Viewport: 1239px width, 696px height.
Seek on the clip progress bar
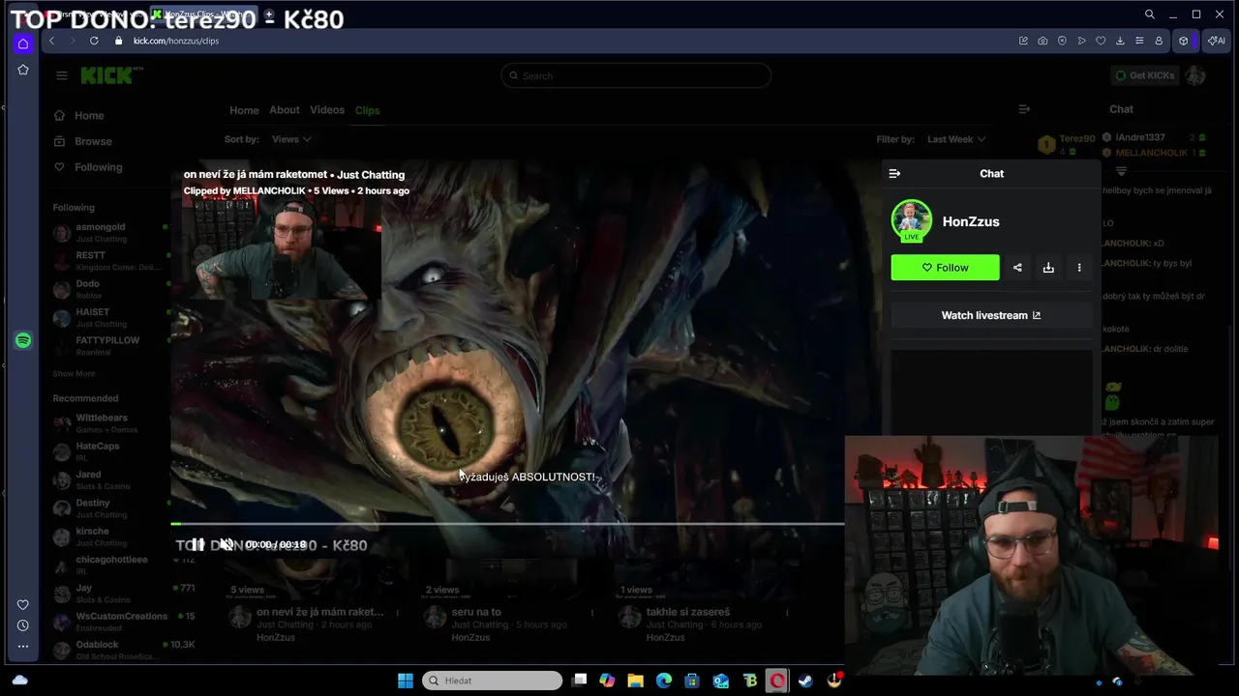tap(508, 524)
